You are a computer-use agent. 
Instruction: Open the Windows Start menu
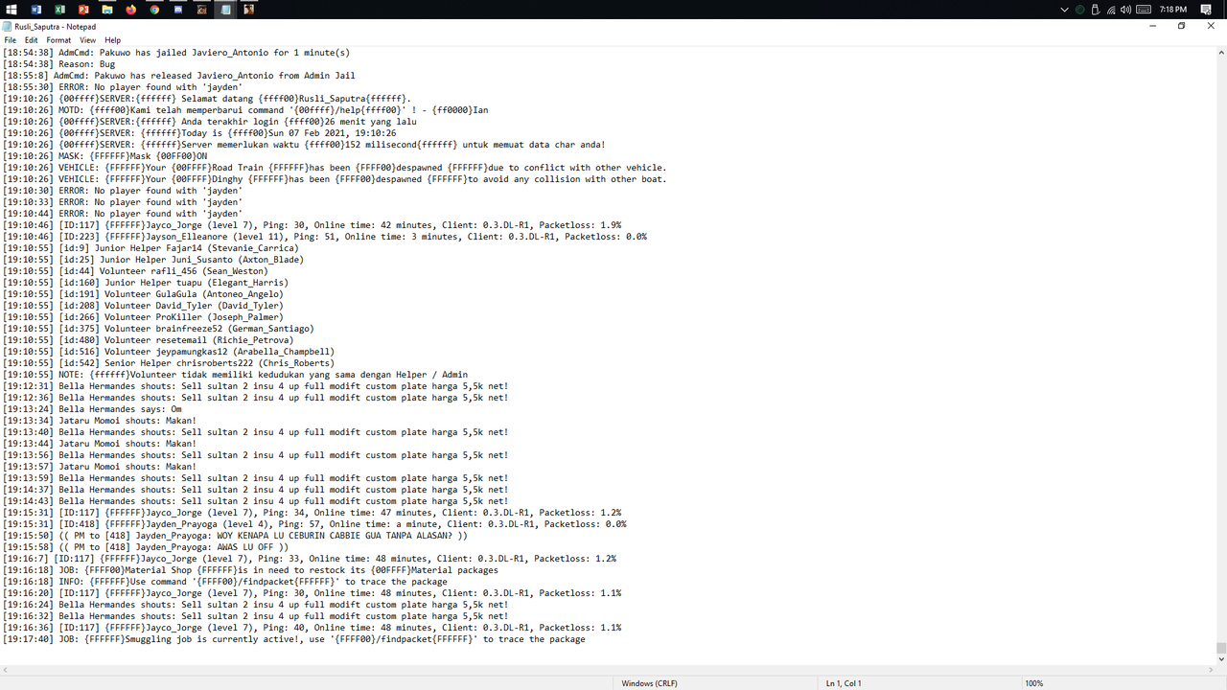pos(12,9)
